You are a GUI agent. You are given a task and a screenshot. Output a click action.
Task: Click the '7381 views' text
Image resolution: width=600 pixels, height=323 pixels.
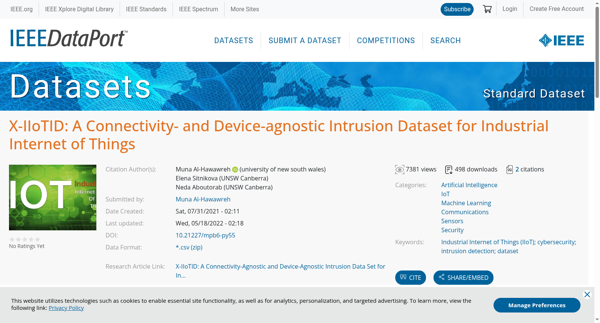pyautogui.click(x=421, y=170)
